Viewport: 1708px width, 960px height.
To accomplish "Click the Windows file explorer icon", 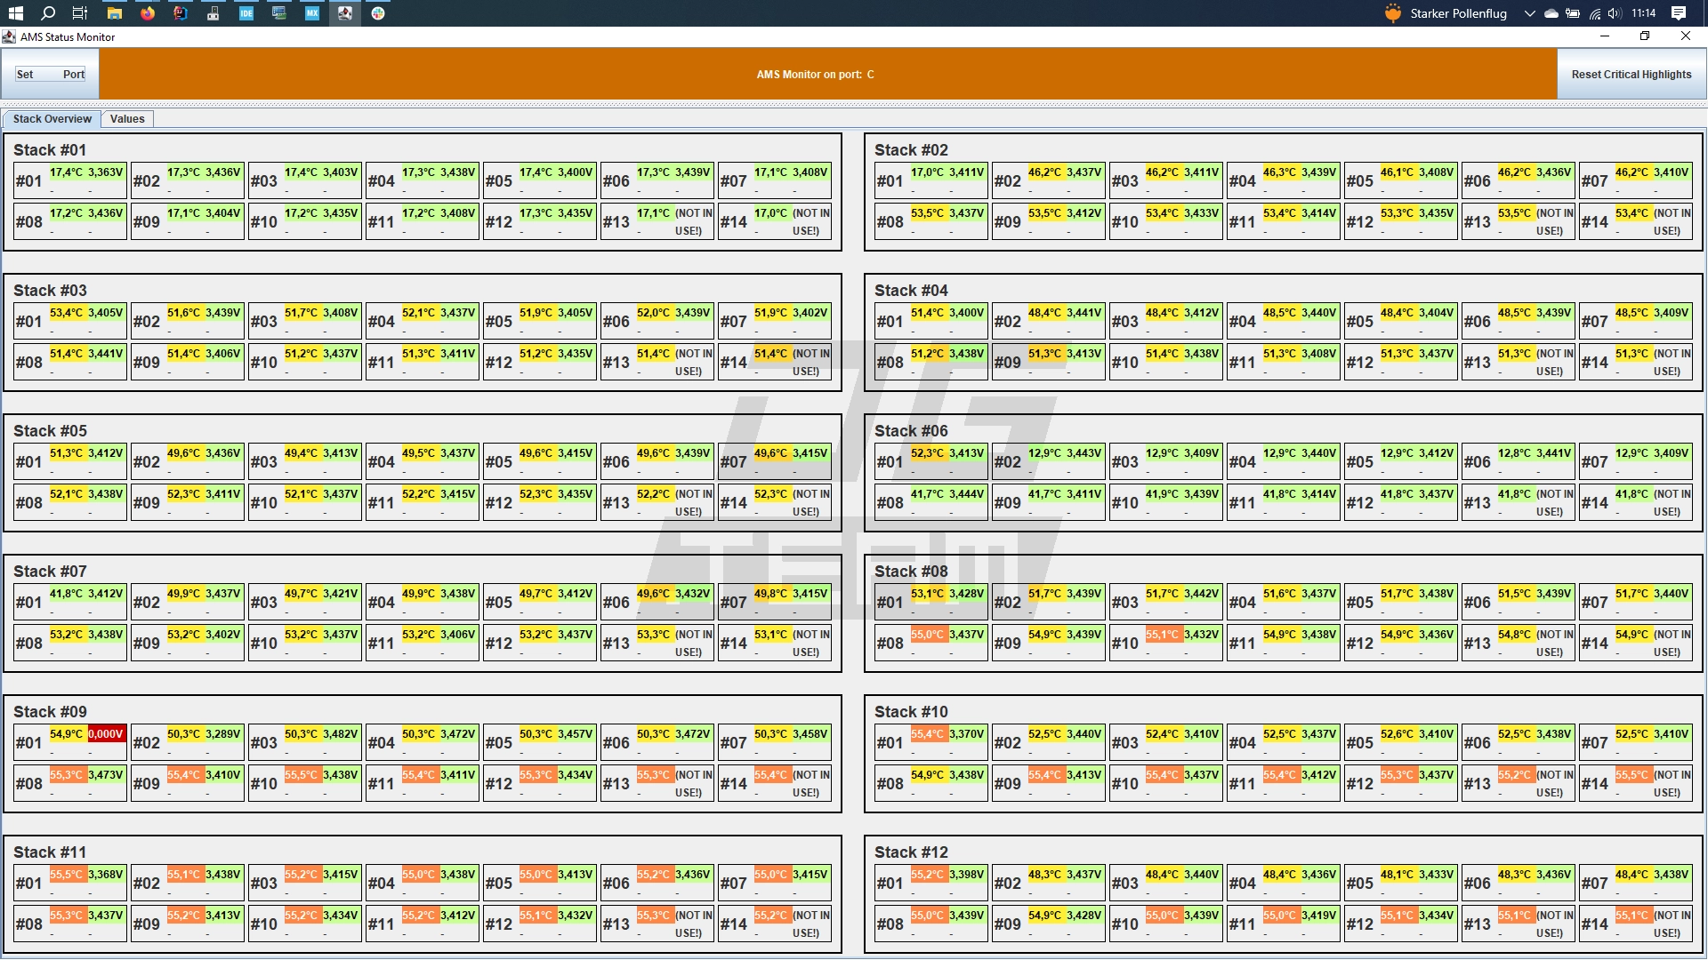I will 115,13.
